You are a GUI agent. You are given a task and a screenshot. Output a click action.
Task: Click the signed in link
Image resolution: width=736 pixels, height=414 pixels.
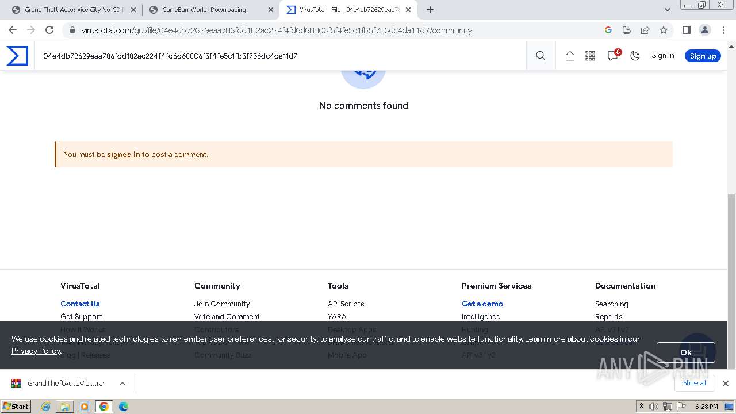point(124,154)
